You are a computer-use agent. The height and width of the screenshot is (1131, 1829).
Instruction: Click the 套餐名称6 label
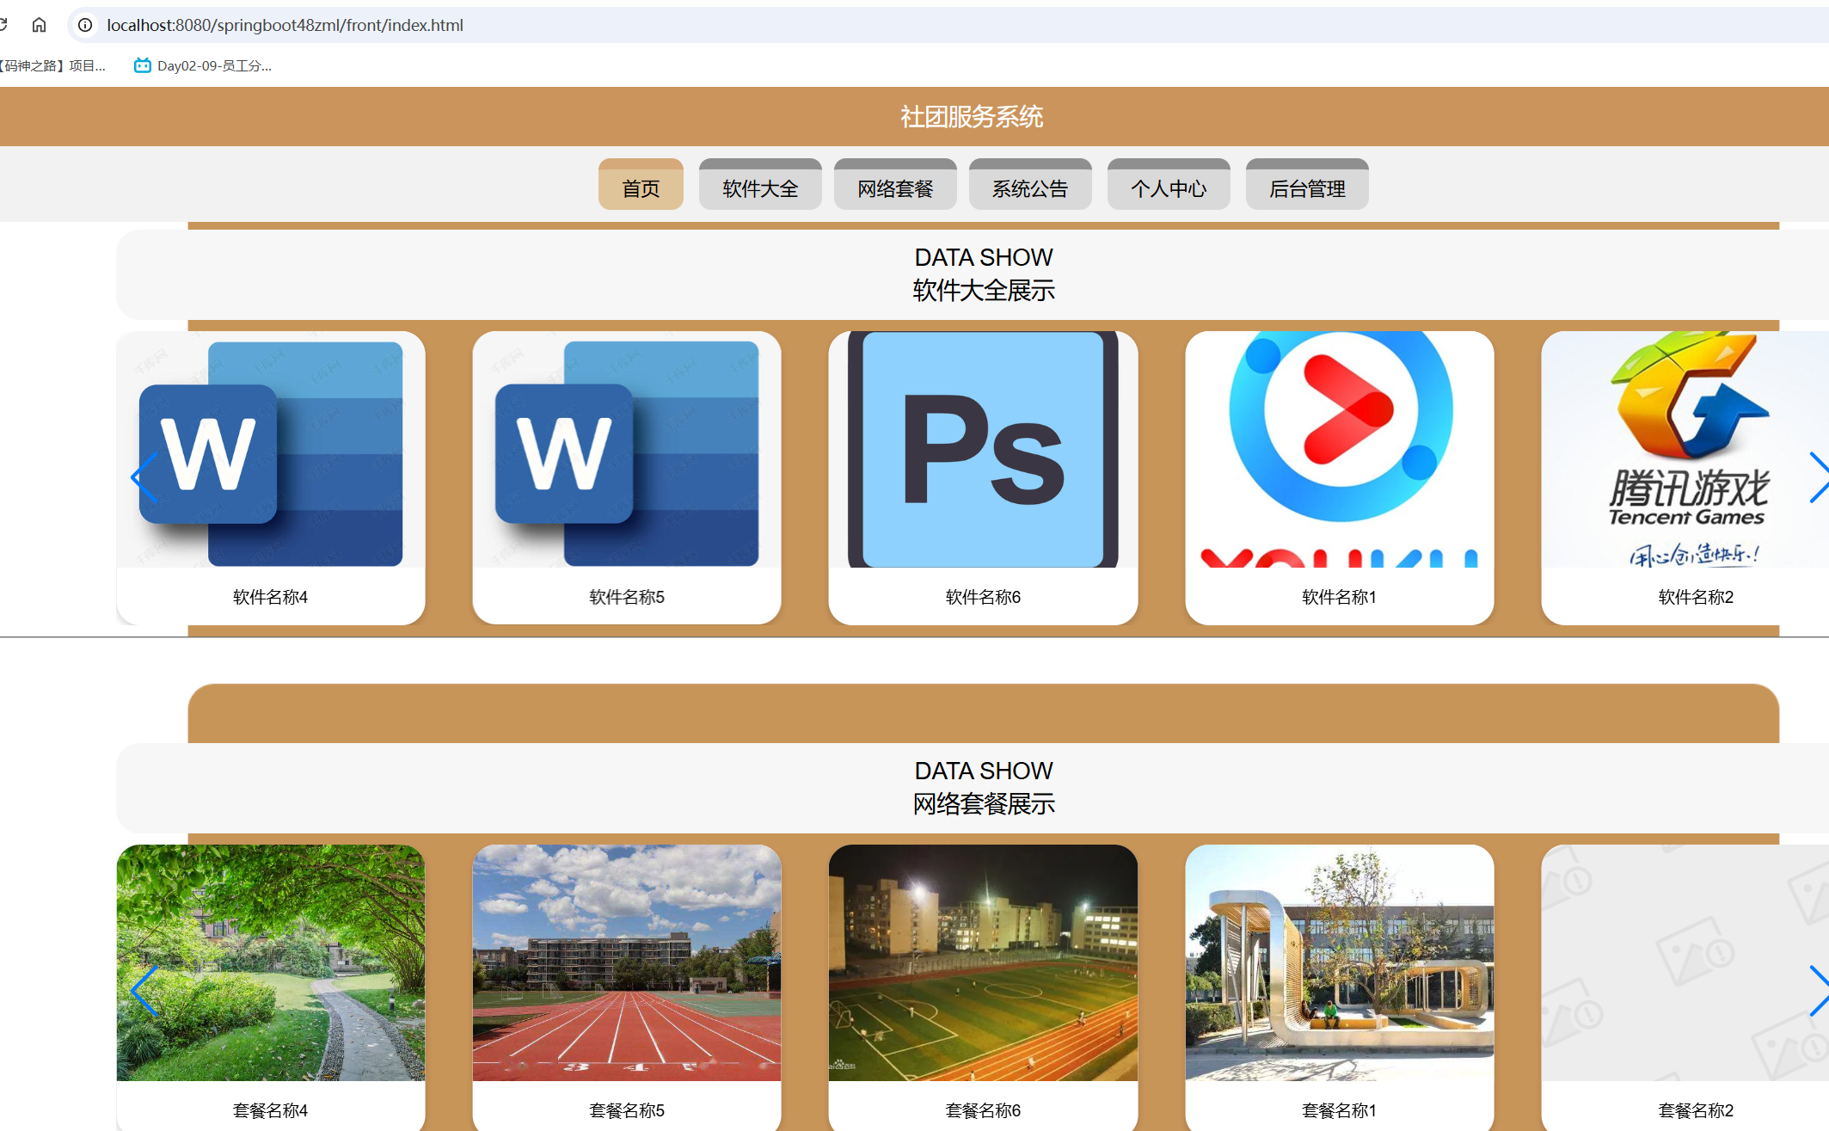983,1110
